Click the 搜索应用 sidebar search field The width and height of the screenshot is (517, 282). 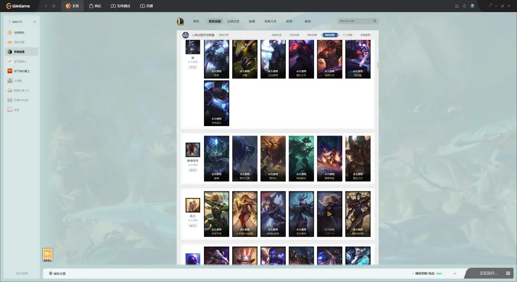click(x=19, y=21)
